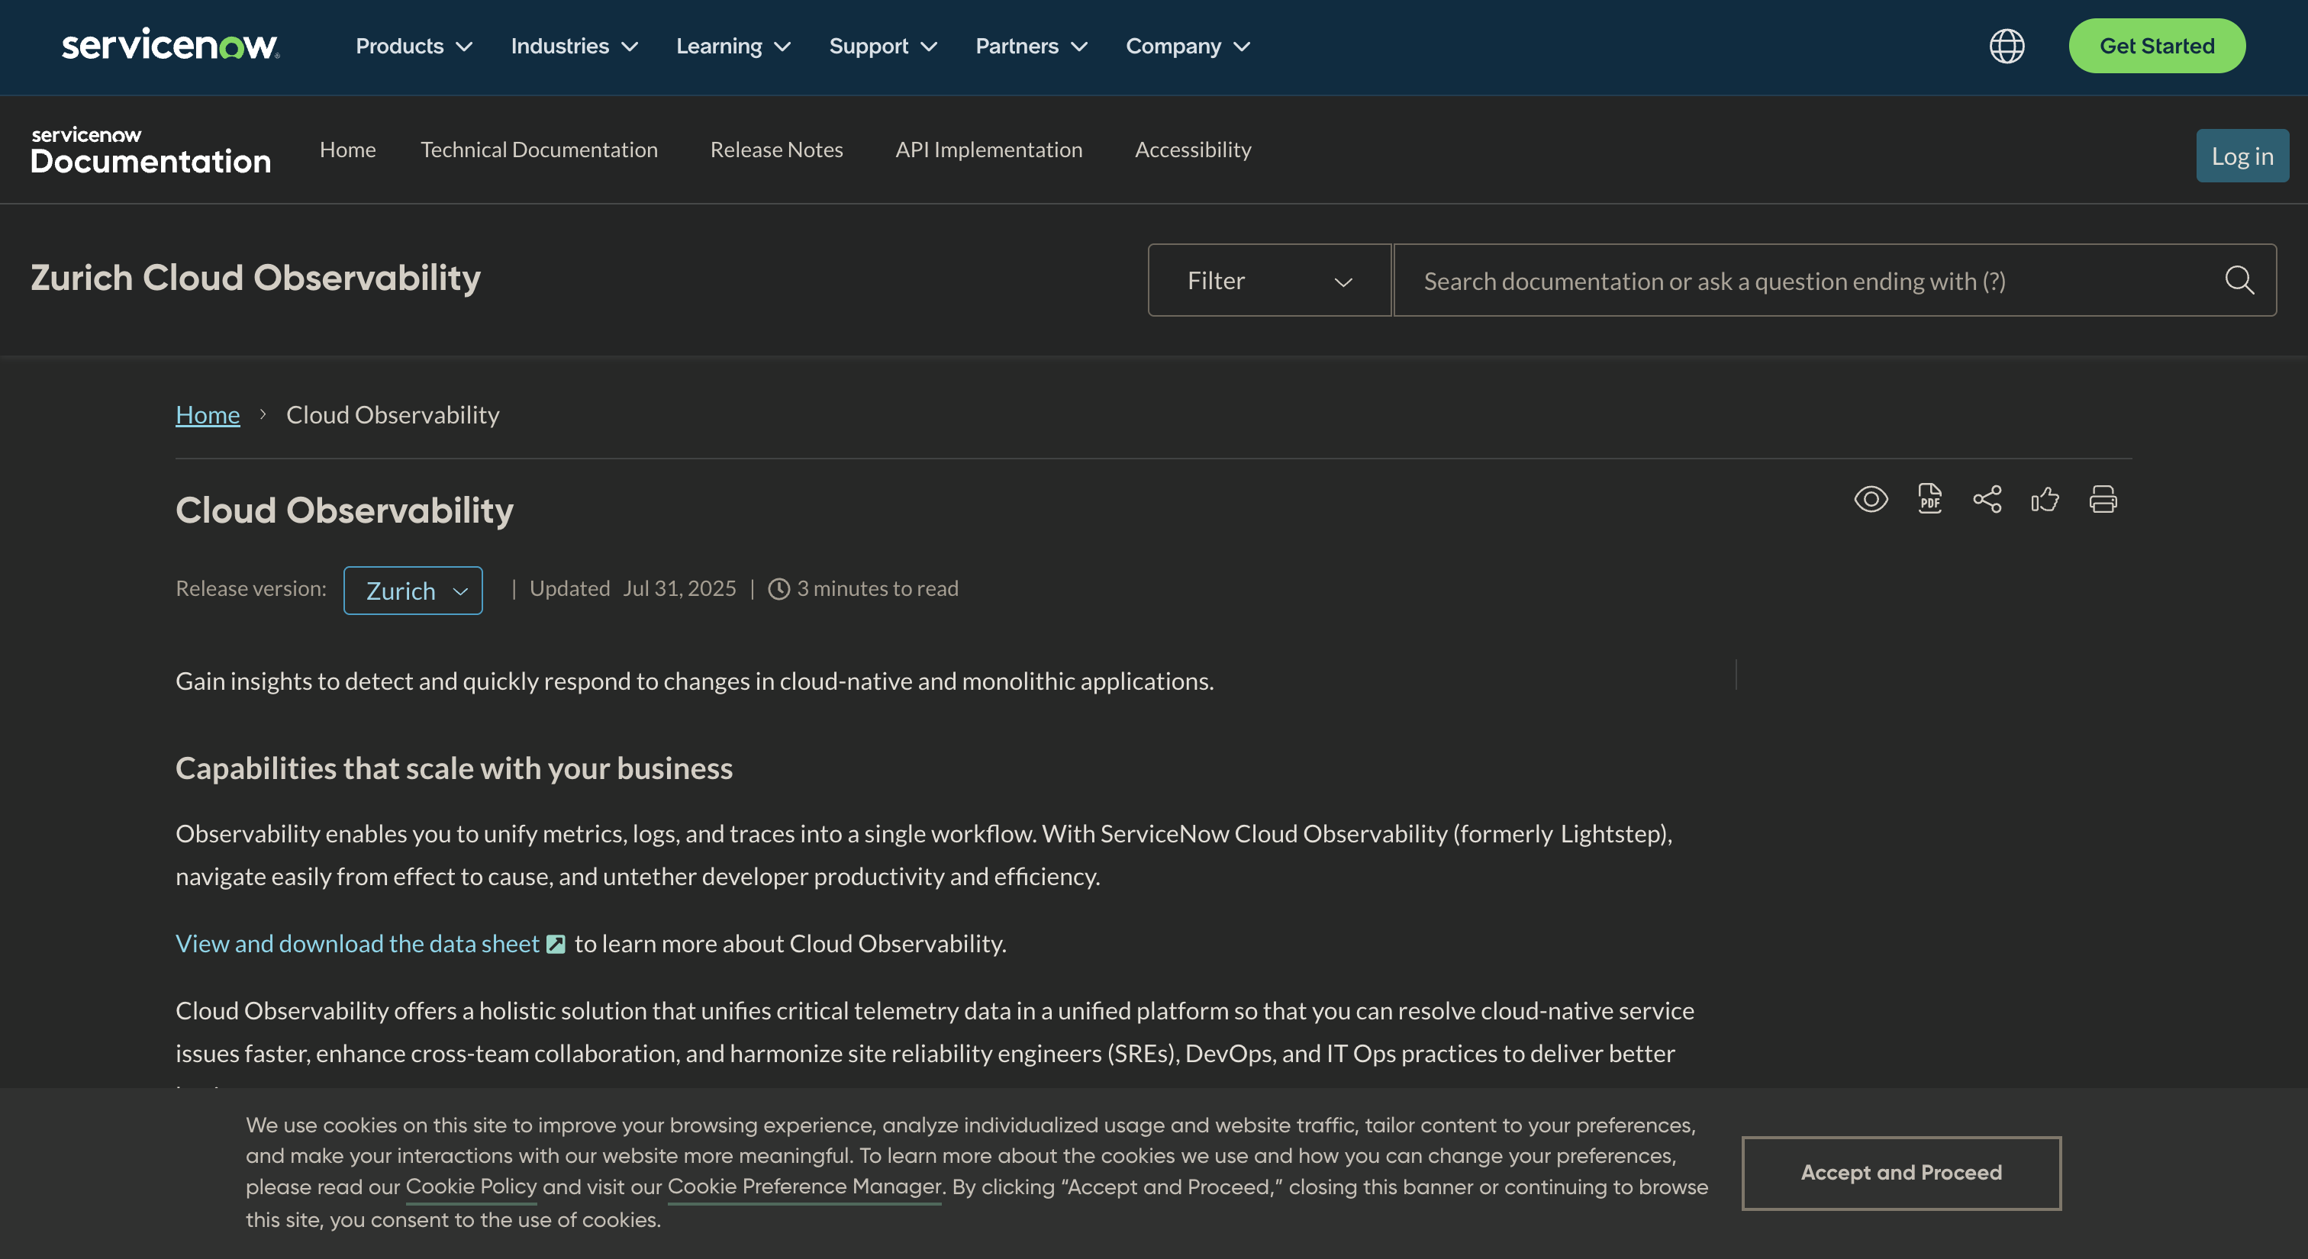Image resolution: width=2308 pixels, height=1259 pixels.
Task: Open the external link icon beside data sheet
Action: [556, 944]
